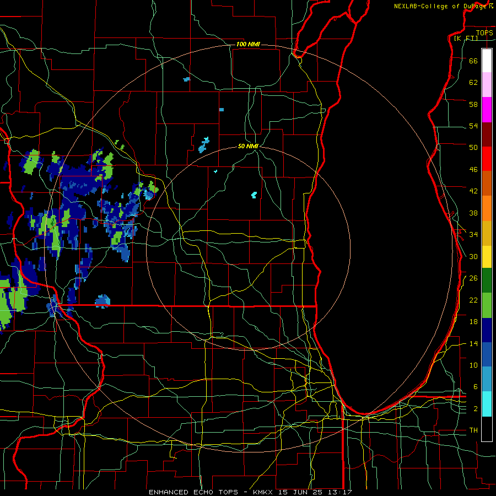Click the '13:17' timestamp in footer
This screenshot has width=496, height=496.
coord(339,492)
